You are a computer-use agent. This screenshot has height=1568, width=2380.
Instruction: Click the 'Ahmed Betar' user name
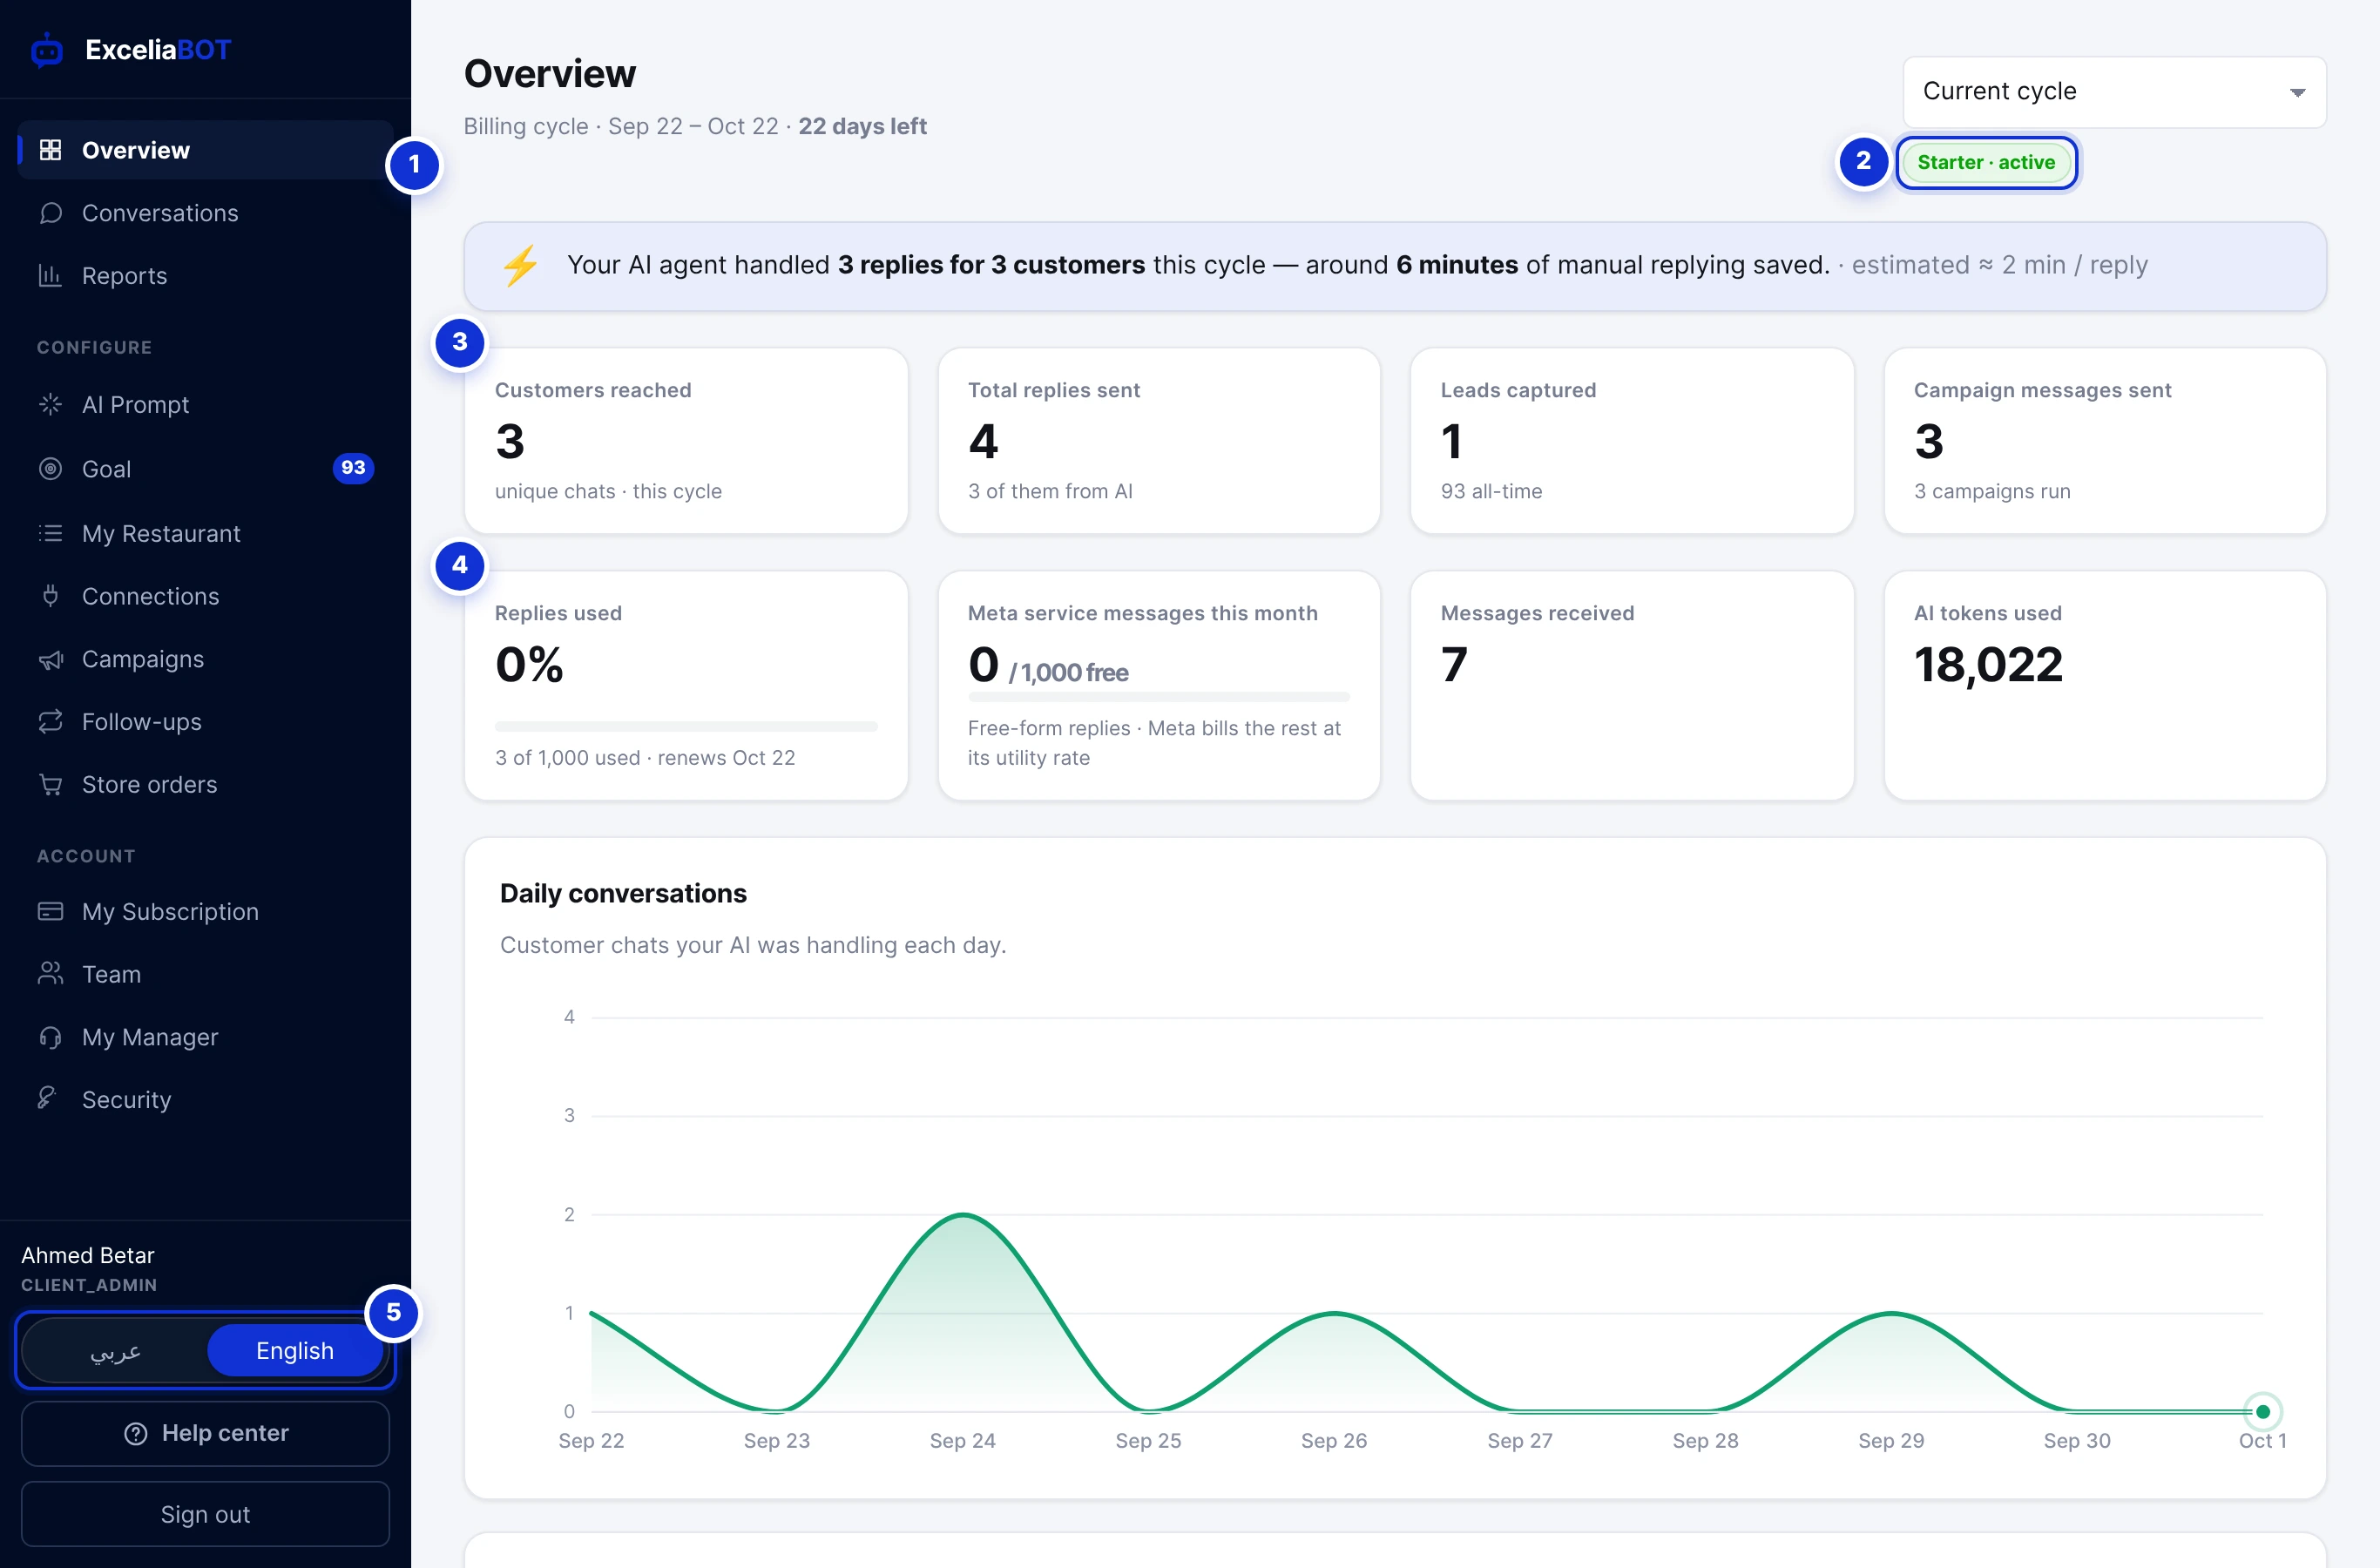coord(88,1255)
